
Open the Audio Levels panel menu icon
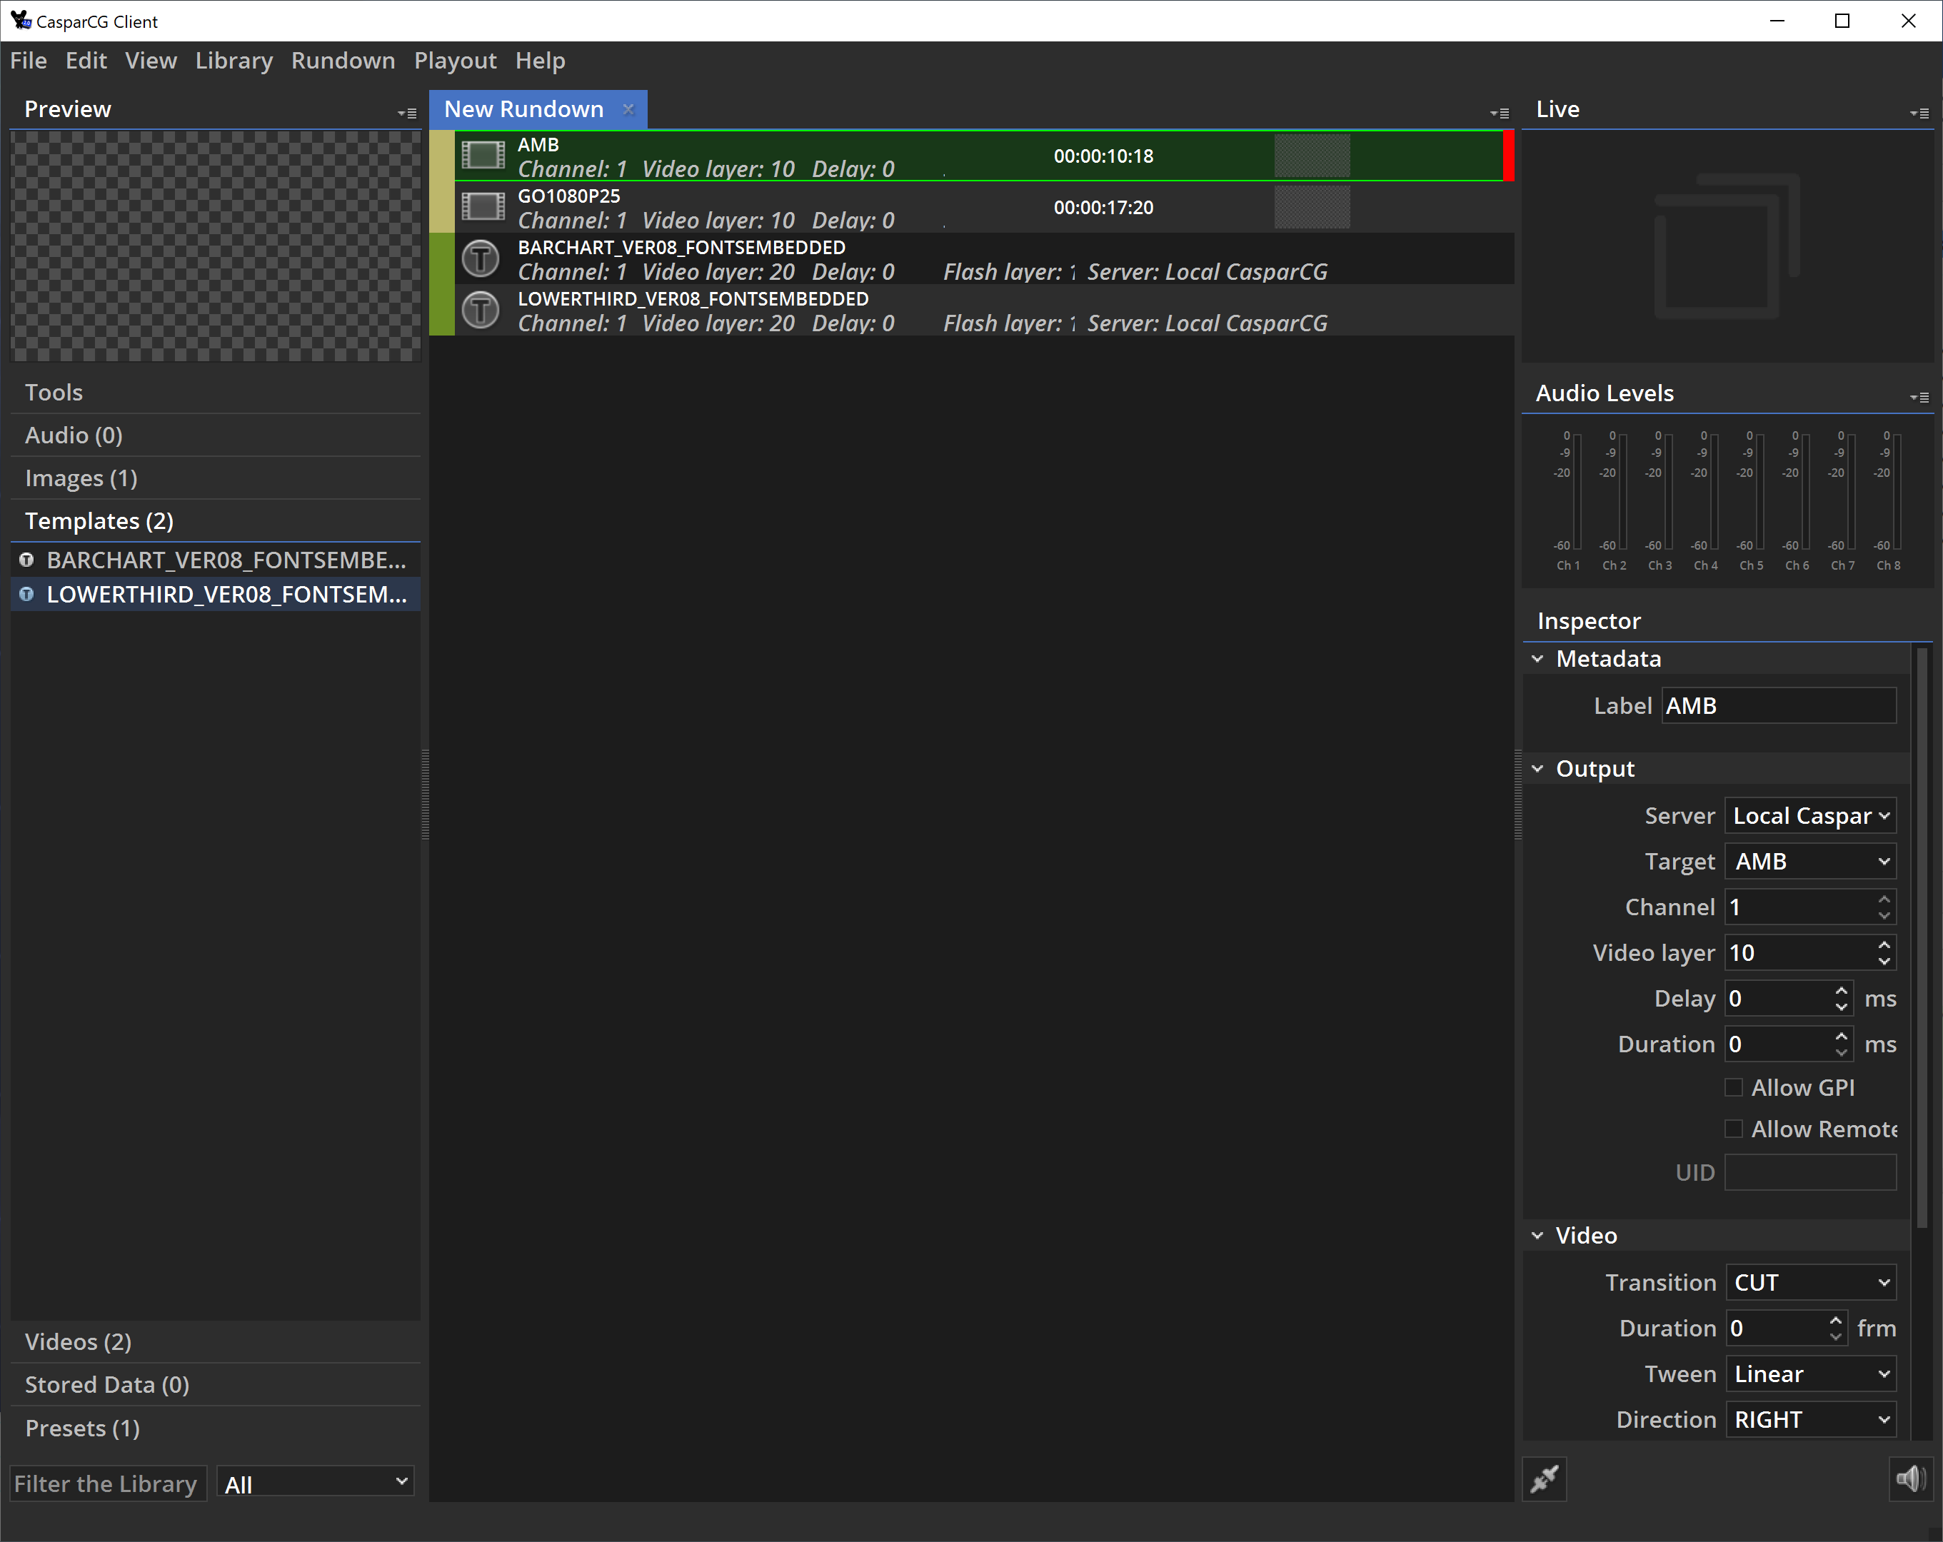coord(1919,398)
